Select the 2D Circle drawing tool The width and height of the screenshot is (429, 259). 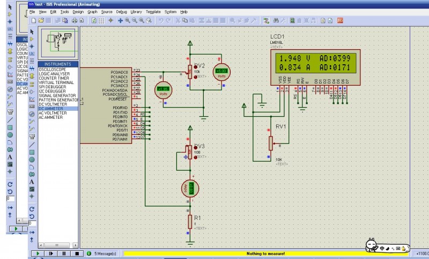click(x=32, y=159)
